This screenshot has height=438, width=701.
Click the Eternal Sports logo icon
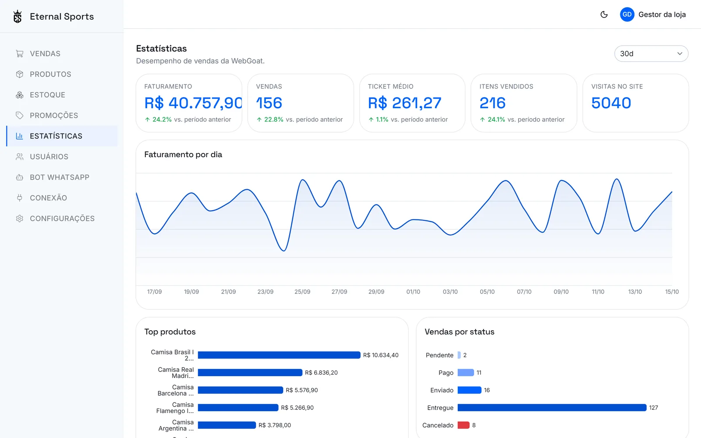[x=18, y=17]
